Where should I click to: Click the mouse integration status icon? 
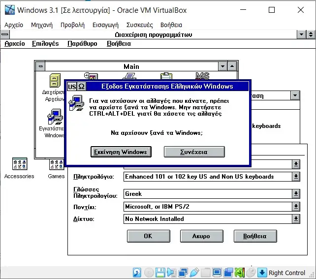pyautogui.click(x=251, y=273)
